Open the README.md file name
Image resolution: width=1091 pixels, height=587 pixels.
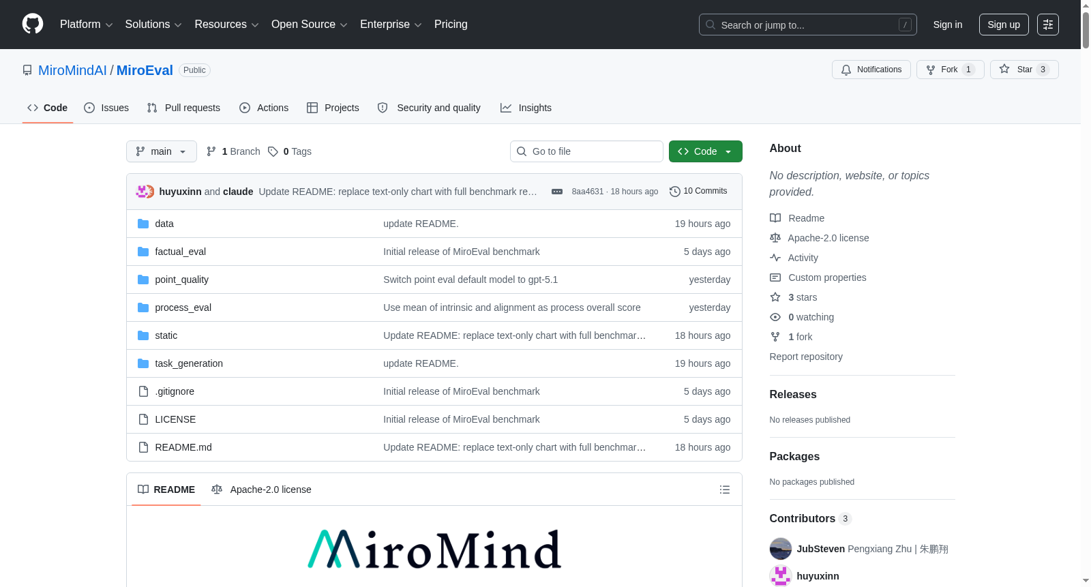pos(183,447)
